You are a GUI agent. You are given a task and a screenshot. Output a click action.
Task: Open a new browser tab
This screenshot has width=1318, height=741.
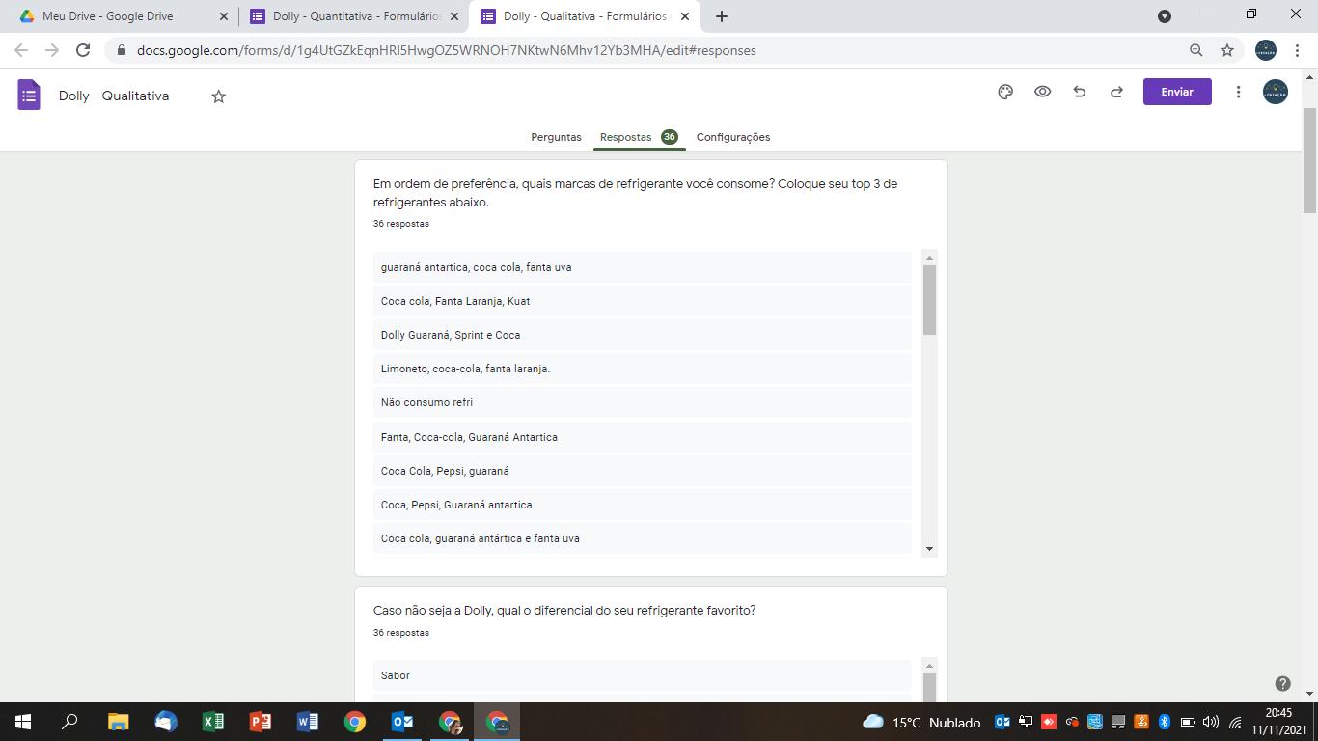pos(722,16)
